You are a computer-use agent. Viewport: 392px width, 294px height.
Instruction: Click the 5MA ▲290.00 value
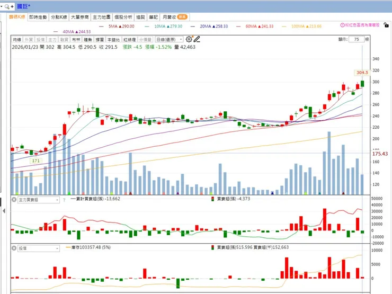tap(121, 26)
